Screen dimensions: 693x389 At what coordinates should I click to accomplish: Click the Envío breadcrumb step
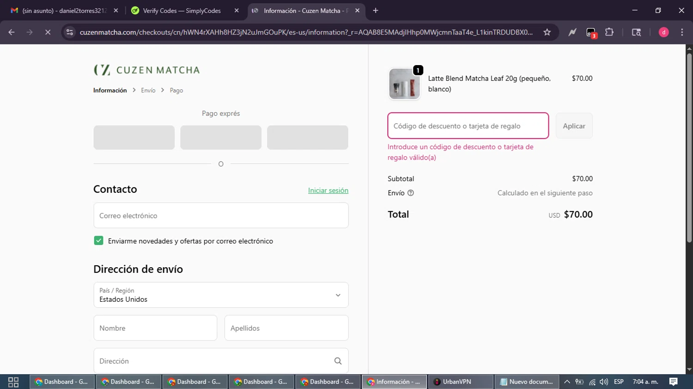tap(148, 90)
